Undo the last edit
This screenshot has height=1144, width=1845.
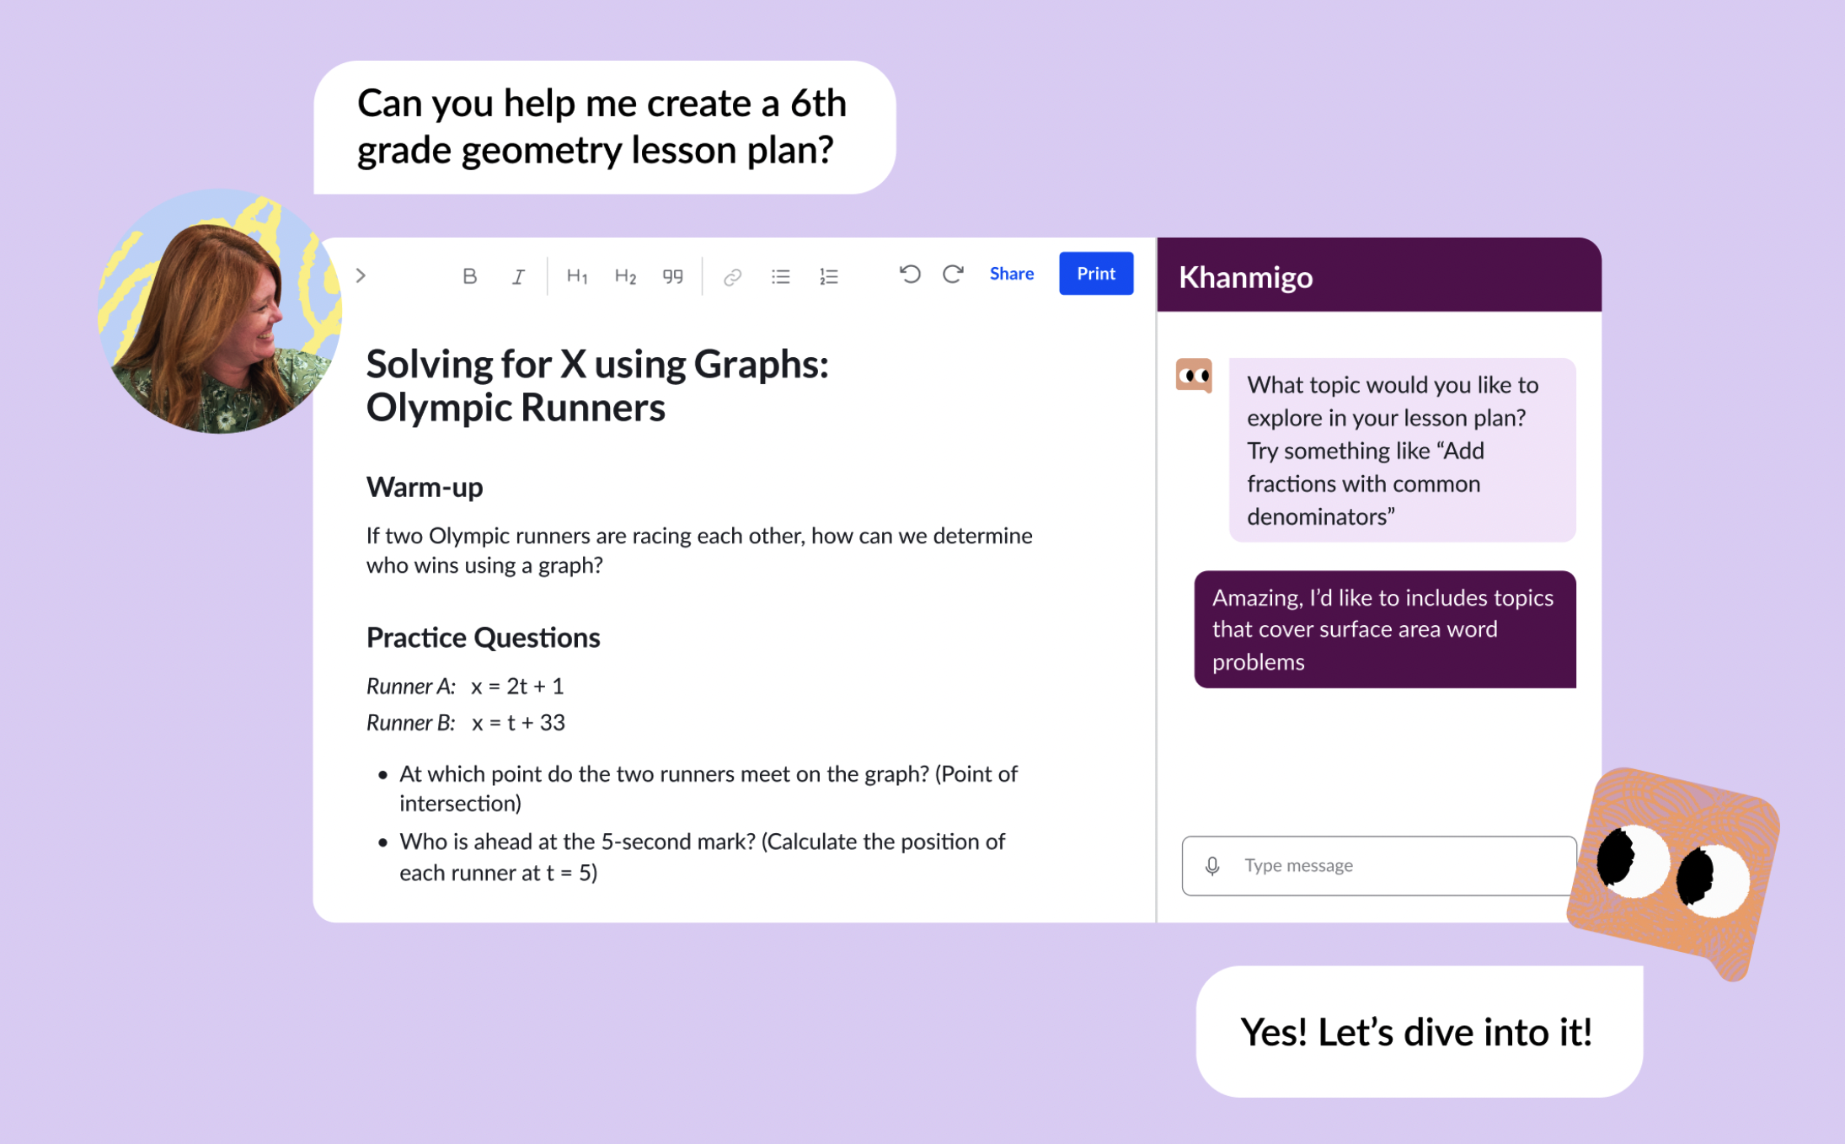[909, 274]
